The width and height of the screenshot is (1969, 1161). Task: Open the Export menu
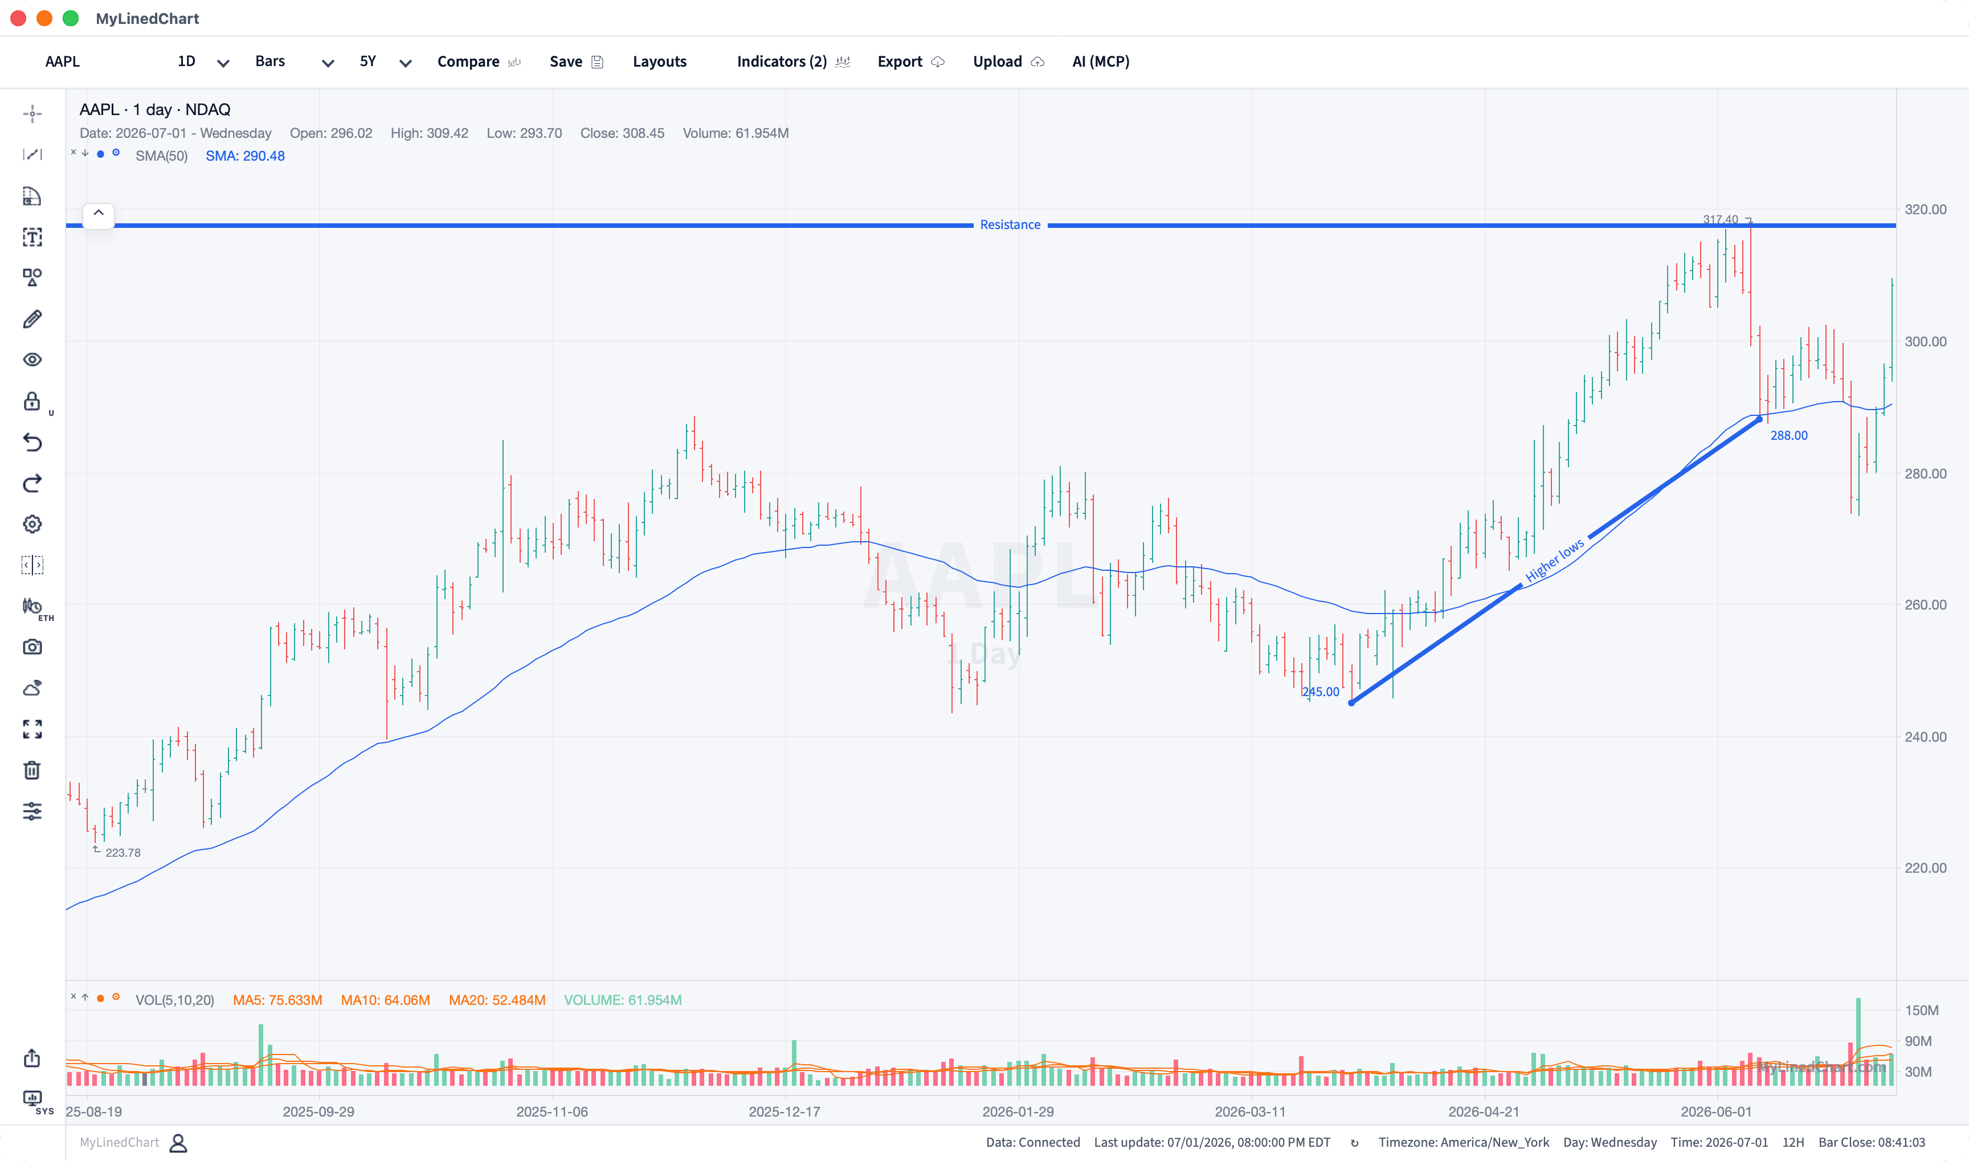point(910,61)
